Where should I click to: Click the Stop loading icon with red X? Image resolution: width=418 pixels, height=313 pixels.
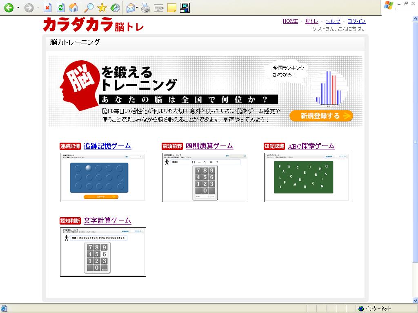coord(47,8)
